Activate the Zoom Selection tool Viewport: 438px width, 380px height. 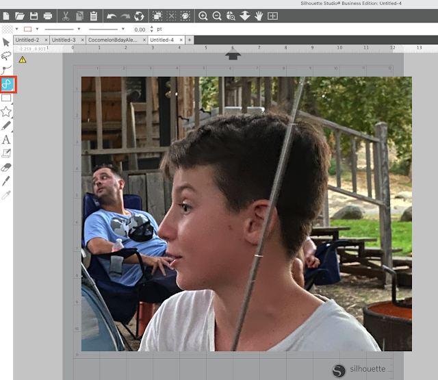(231, 16)
